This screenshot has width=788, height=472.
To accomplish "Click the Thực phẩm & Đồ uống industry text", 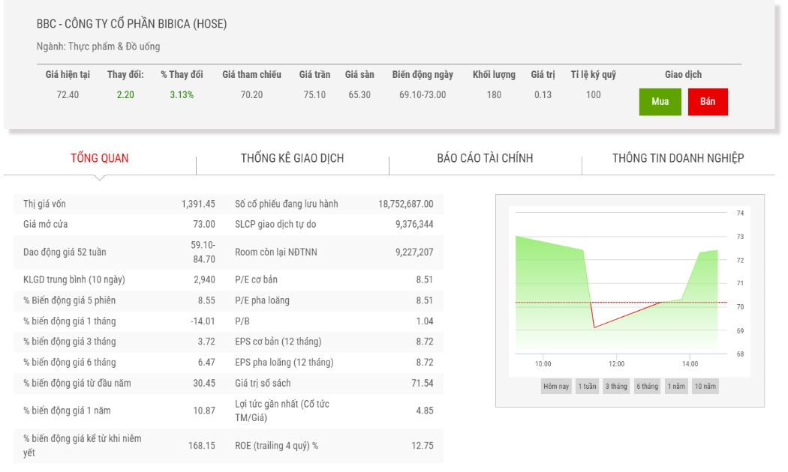I will click(114, 46).
